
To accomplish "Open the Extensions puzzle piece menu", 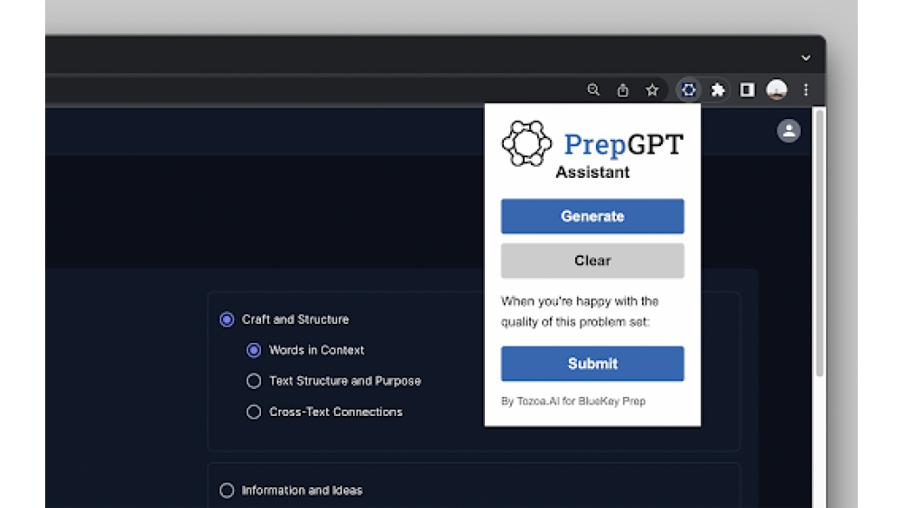I will coord(718,89).
